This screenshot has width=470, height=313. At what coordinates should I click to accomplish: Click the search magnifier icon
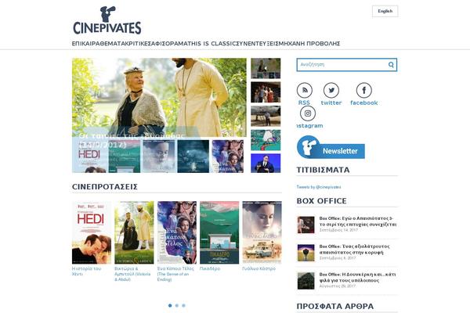pos(391,65)
